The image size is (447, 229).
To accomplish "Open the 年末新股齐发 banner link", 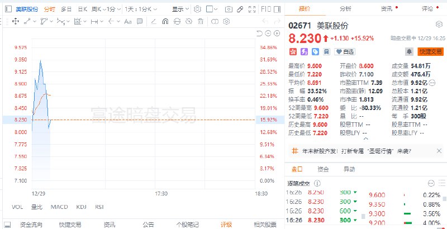I will 356,151.
